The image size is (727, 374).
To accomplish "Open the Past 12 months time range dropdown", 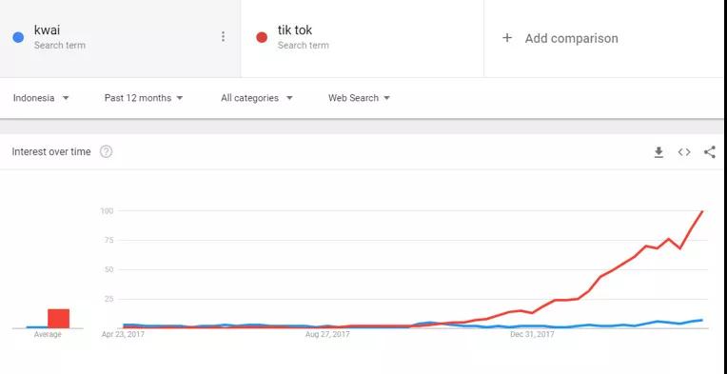I will [x=144, y=98].
